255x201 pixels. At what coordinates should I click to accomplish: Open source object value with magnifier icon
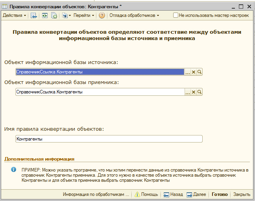tap(200, 72)
